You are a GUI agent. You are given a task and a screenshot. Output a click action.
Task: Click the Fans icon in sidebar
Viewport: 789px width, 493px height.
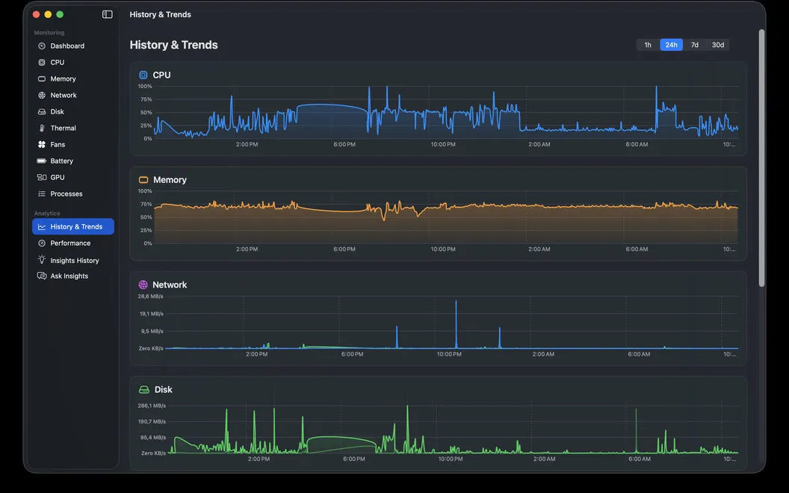click(42, 144)
